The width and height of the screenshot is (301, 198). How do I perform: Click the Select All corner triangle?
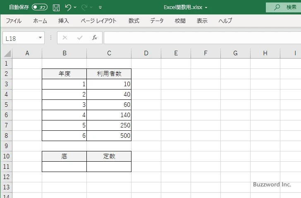[7, 54]
